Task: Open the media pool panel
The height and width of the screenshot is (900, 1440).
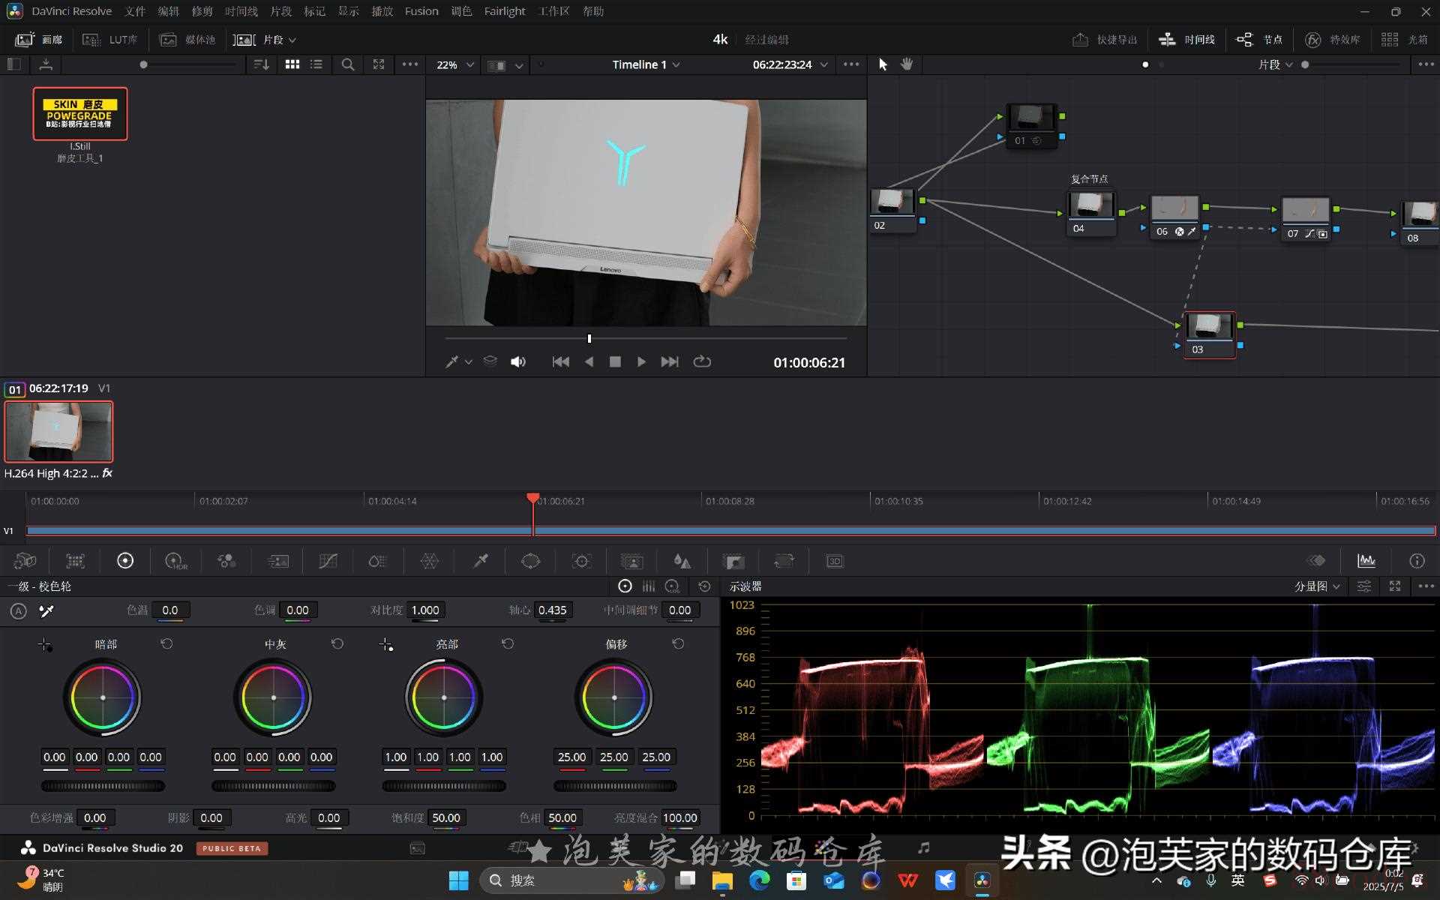Action: pyautogui.click(x=187, y=39)
